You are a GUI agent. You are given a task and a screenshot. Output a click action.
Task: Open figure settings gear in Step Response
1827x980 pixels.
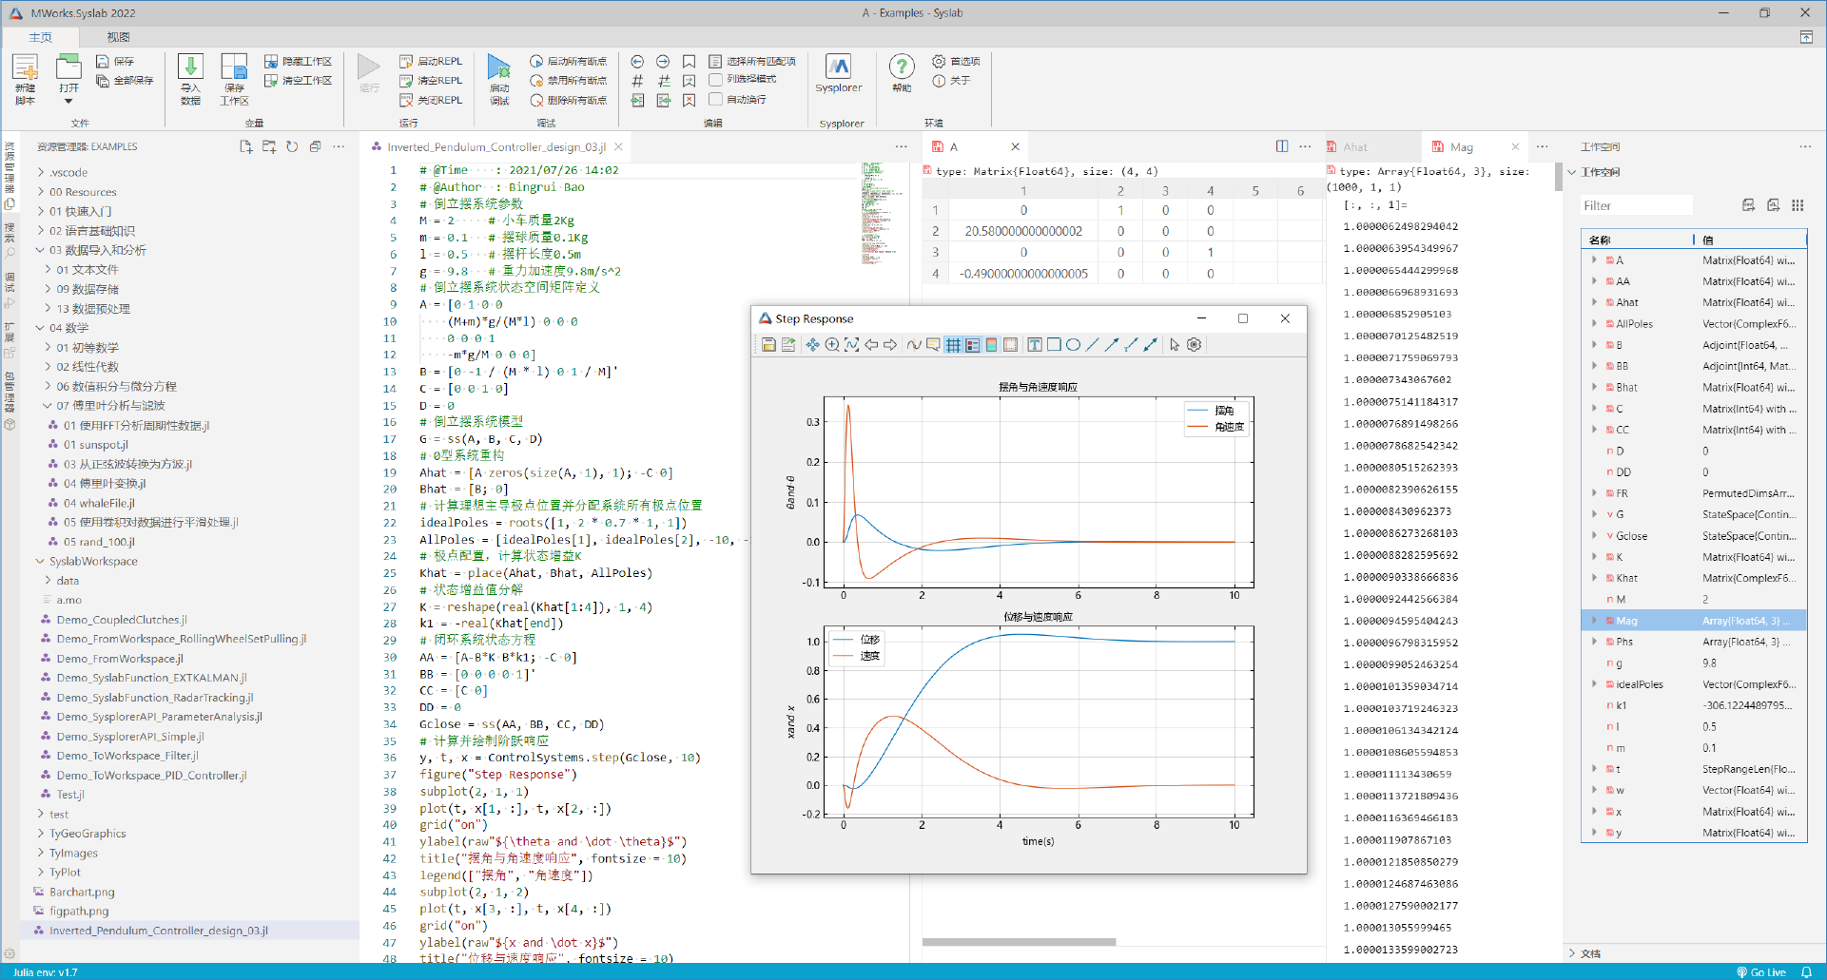tap(1195, 345)
